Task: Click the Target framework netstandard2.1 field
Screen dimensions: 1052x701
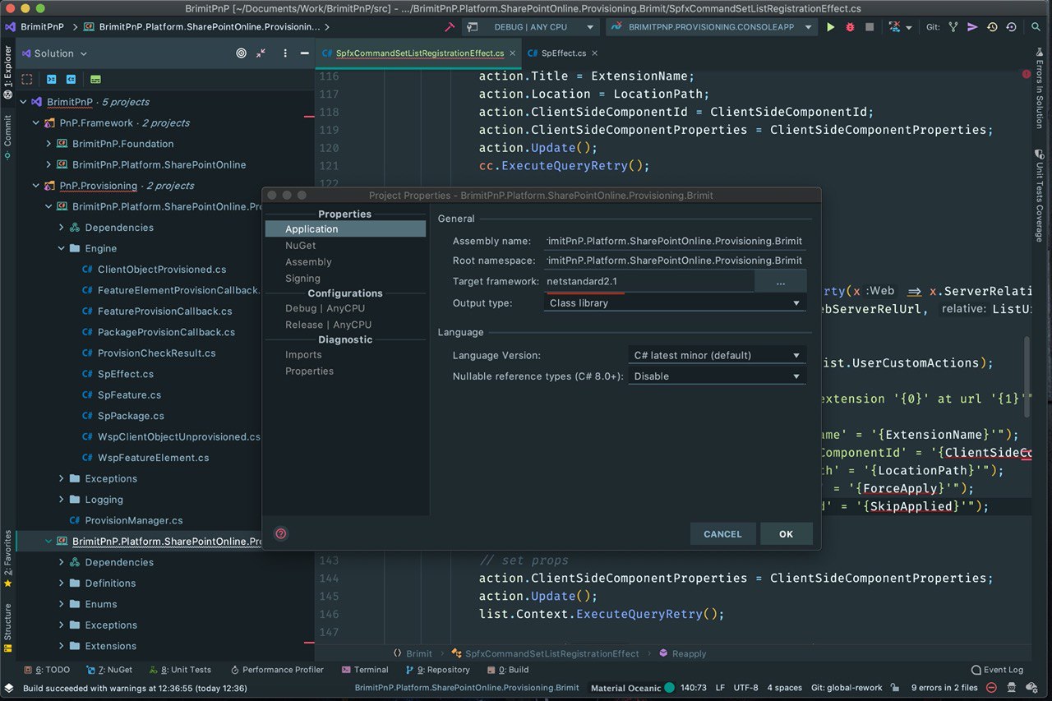Action: (x=648, y=282)
